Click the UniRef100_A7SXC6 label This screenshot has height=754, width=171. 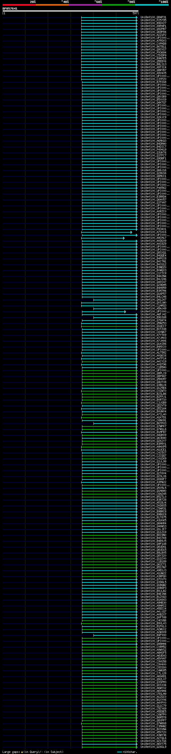[x=153, y=232]
